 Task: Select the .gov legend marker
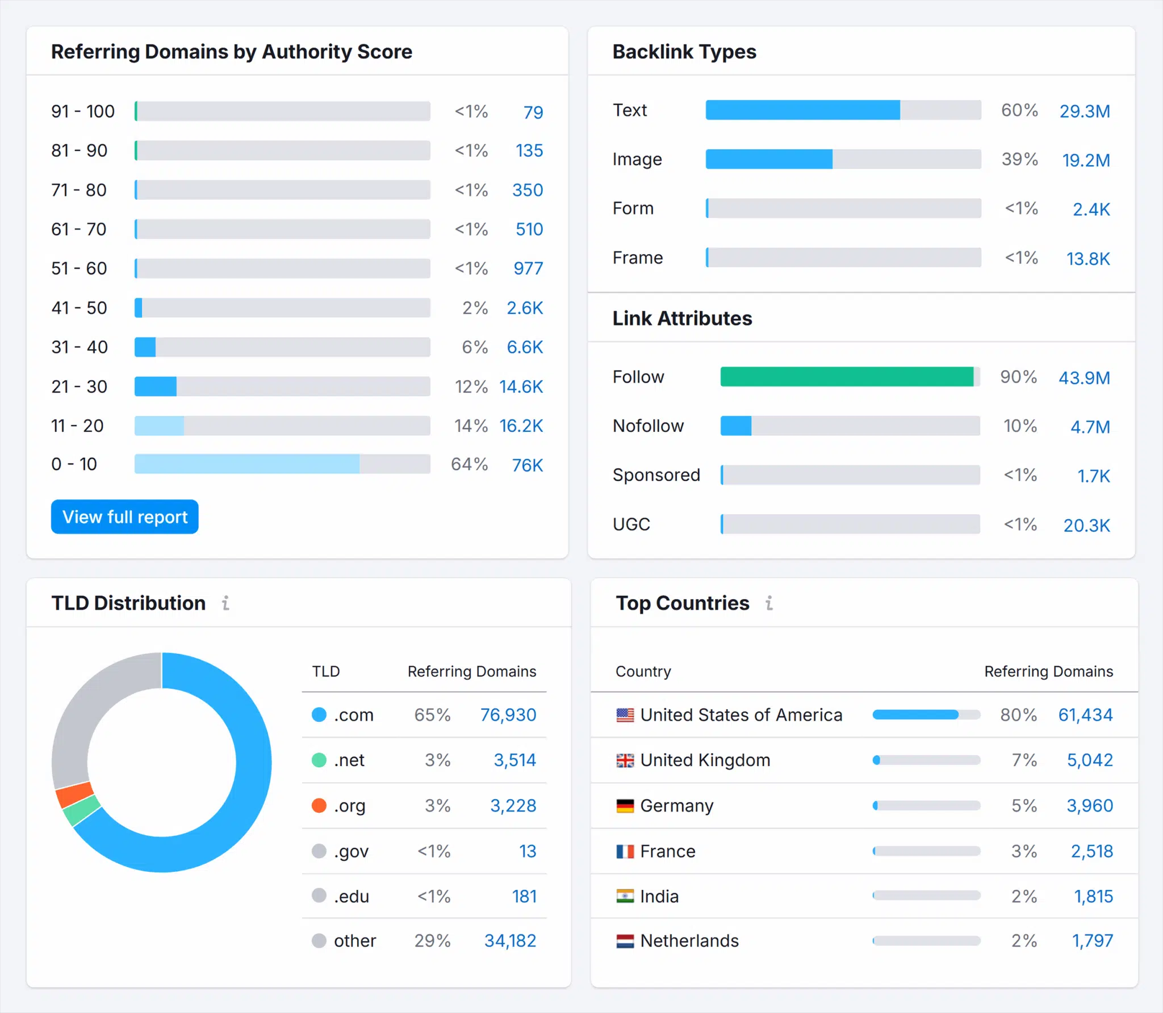tap(319, 851)
